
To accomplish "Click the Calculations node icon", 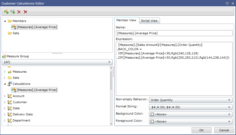I will tap(10, 84).
